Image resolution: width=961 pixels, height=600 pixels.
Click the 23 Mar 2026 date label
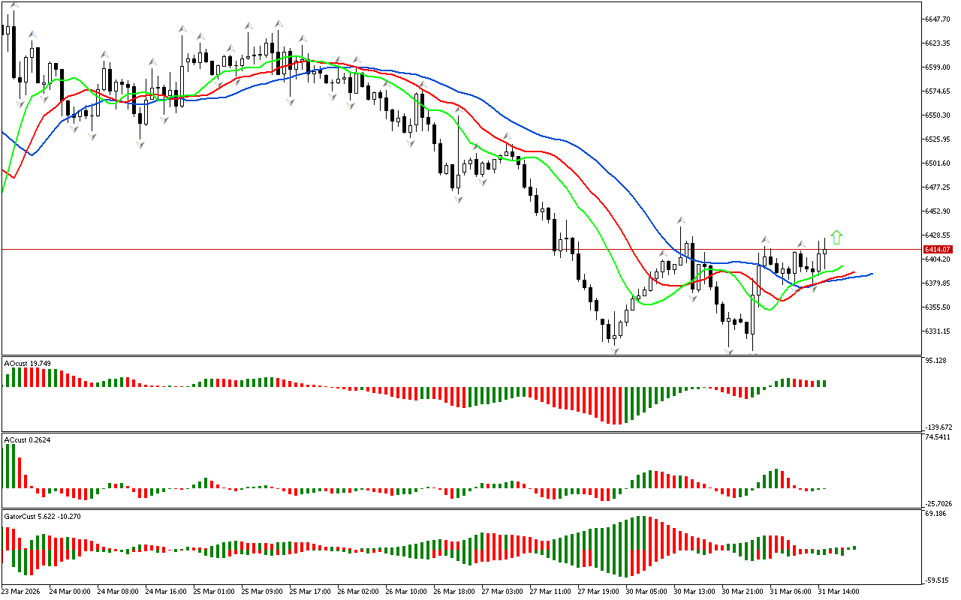23,591
